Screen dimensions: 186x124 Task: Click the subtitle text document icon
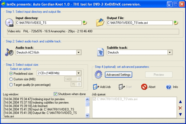(100, 52)
